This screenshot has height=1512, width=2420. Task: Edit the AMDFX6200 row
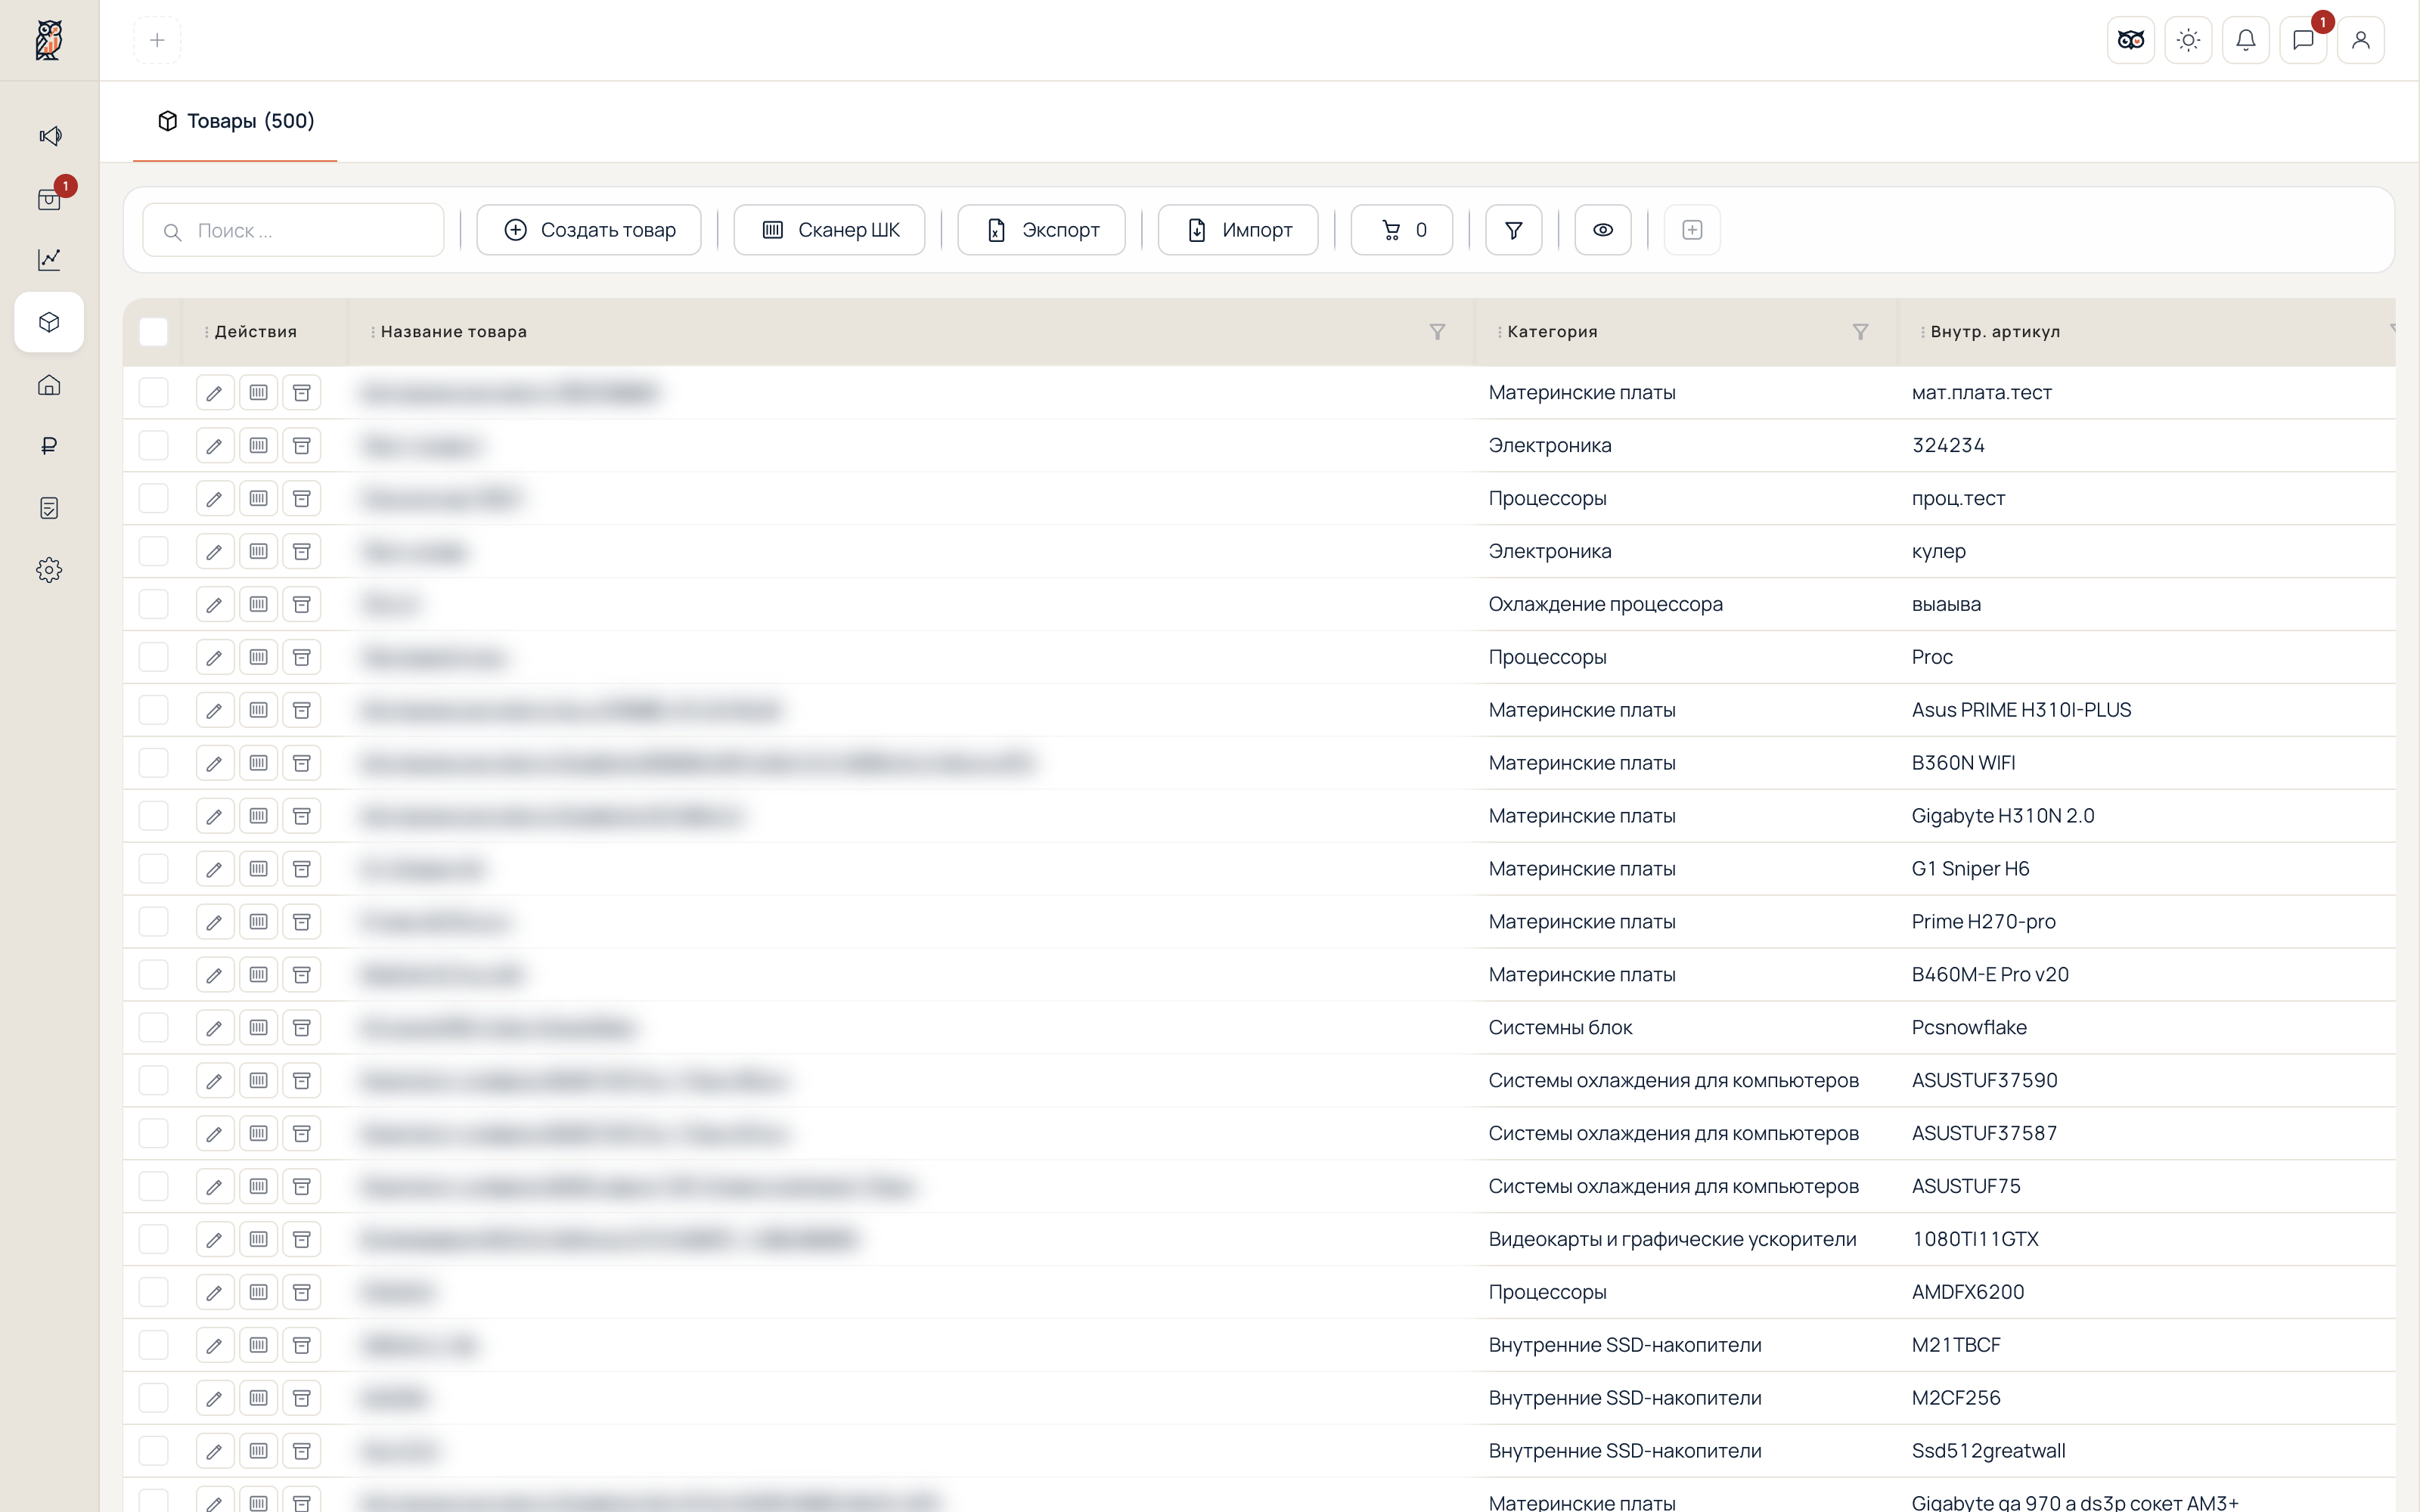click(x=215, y=1292)
